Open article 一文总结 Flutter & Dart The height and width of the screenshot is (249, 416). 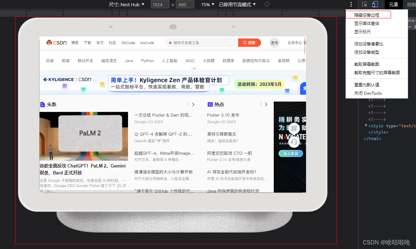(x=163, y=115)
